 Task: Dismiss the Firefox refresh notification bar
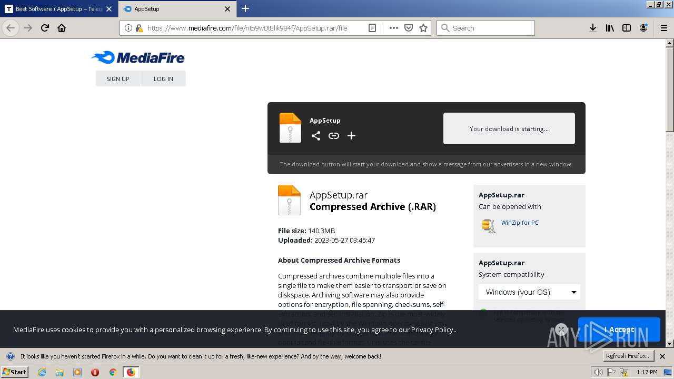tap(662, 356)
